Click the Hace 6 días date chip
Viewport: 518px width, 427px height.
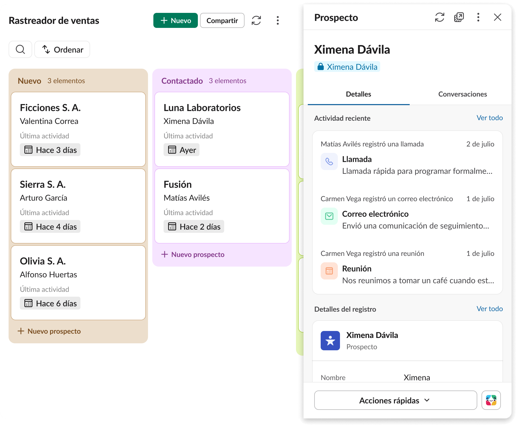point(50,303)
